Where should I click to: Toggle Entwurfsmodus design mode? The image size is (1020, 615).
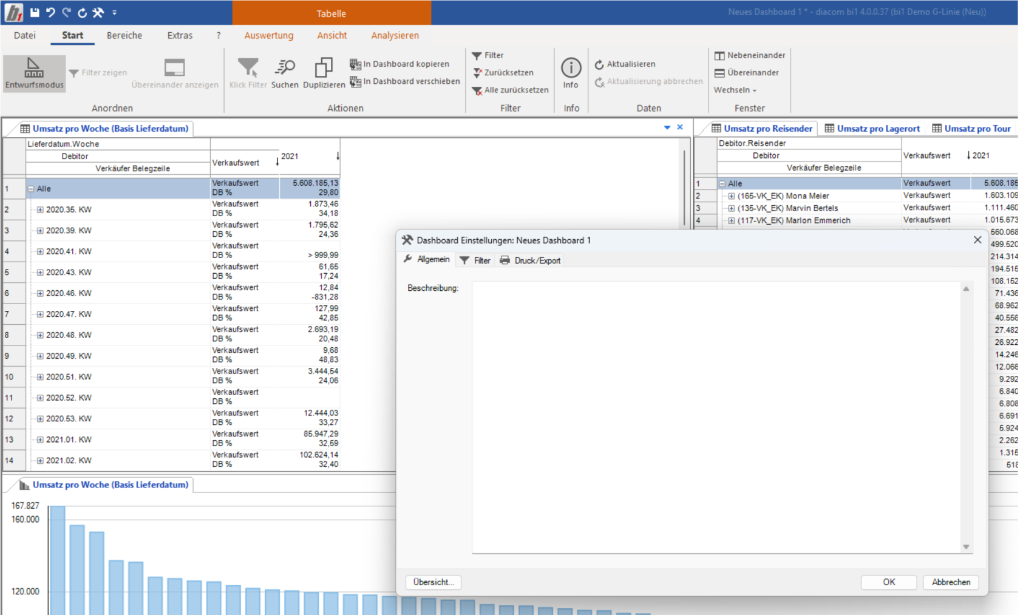(34, 73)
